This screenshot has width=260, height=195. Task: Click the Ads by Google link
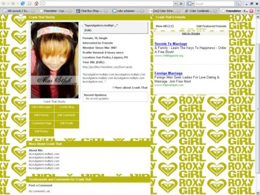click(x=191, y=34)
